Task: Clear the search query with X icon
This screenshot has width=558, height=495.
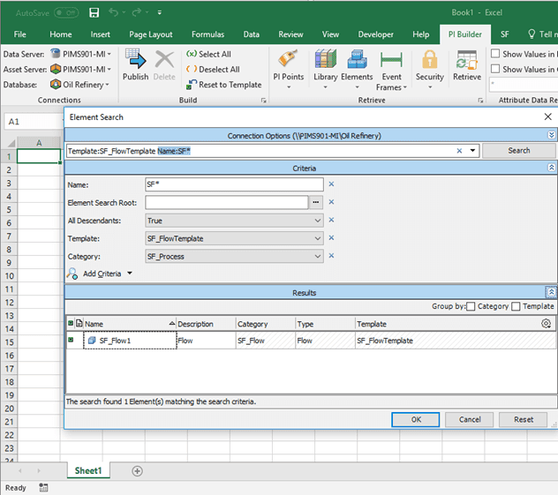Action: pos(459,151)
